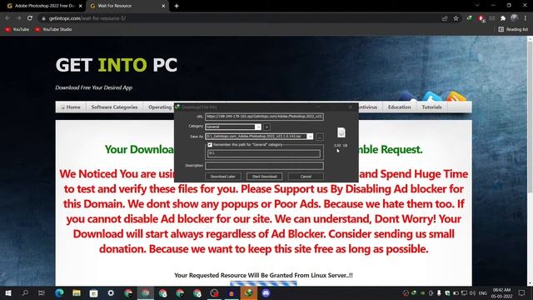Cancel the download file dialog
Screen dimensions: 533x300
[x=306, y=177]
